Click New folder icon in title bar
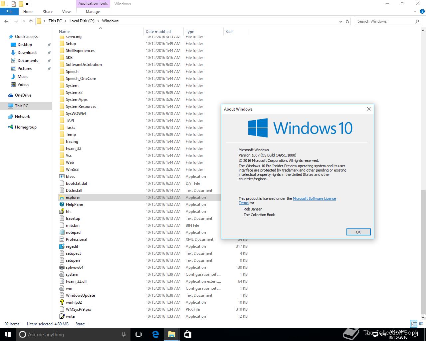Screen dimensions: 426x341 point(21,4)
